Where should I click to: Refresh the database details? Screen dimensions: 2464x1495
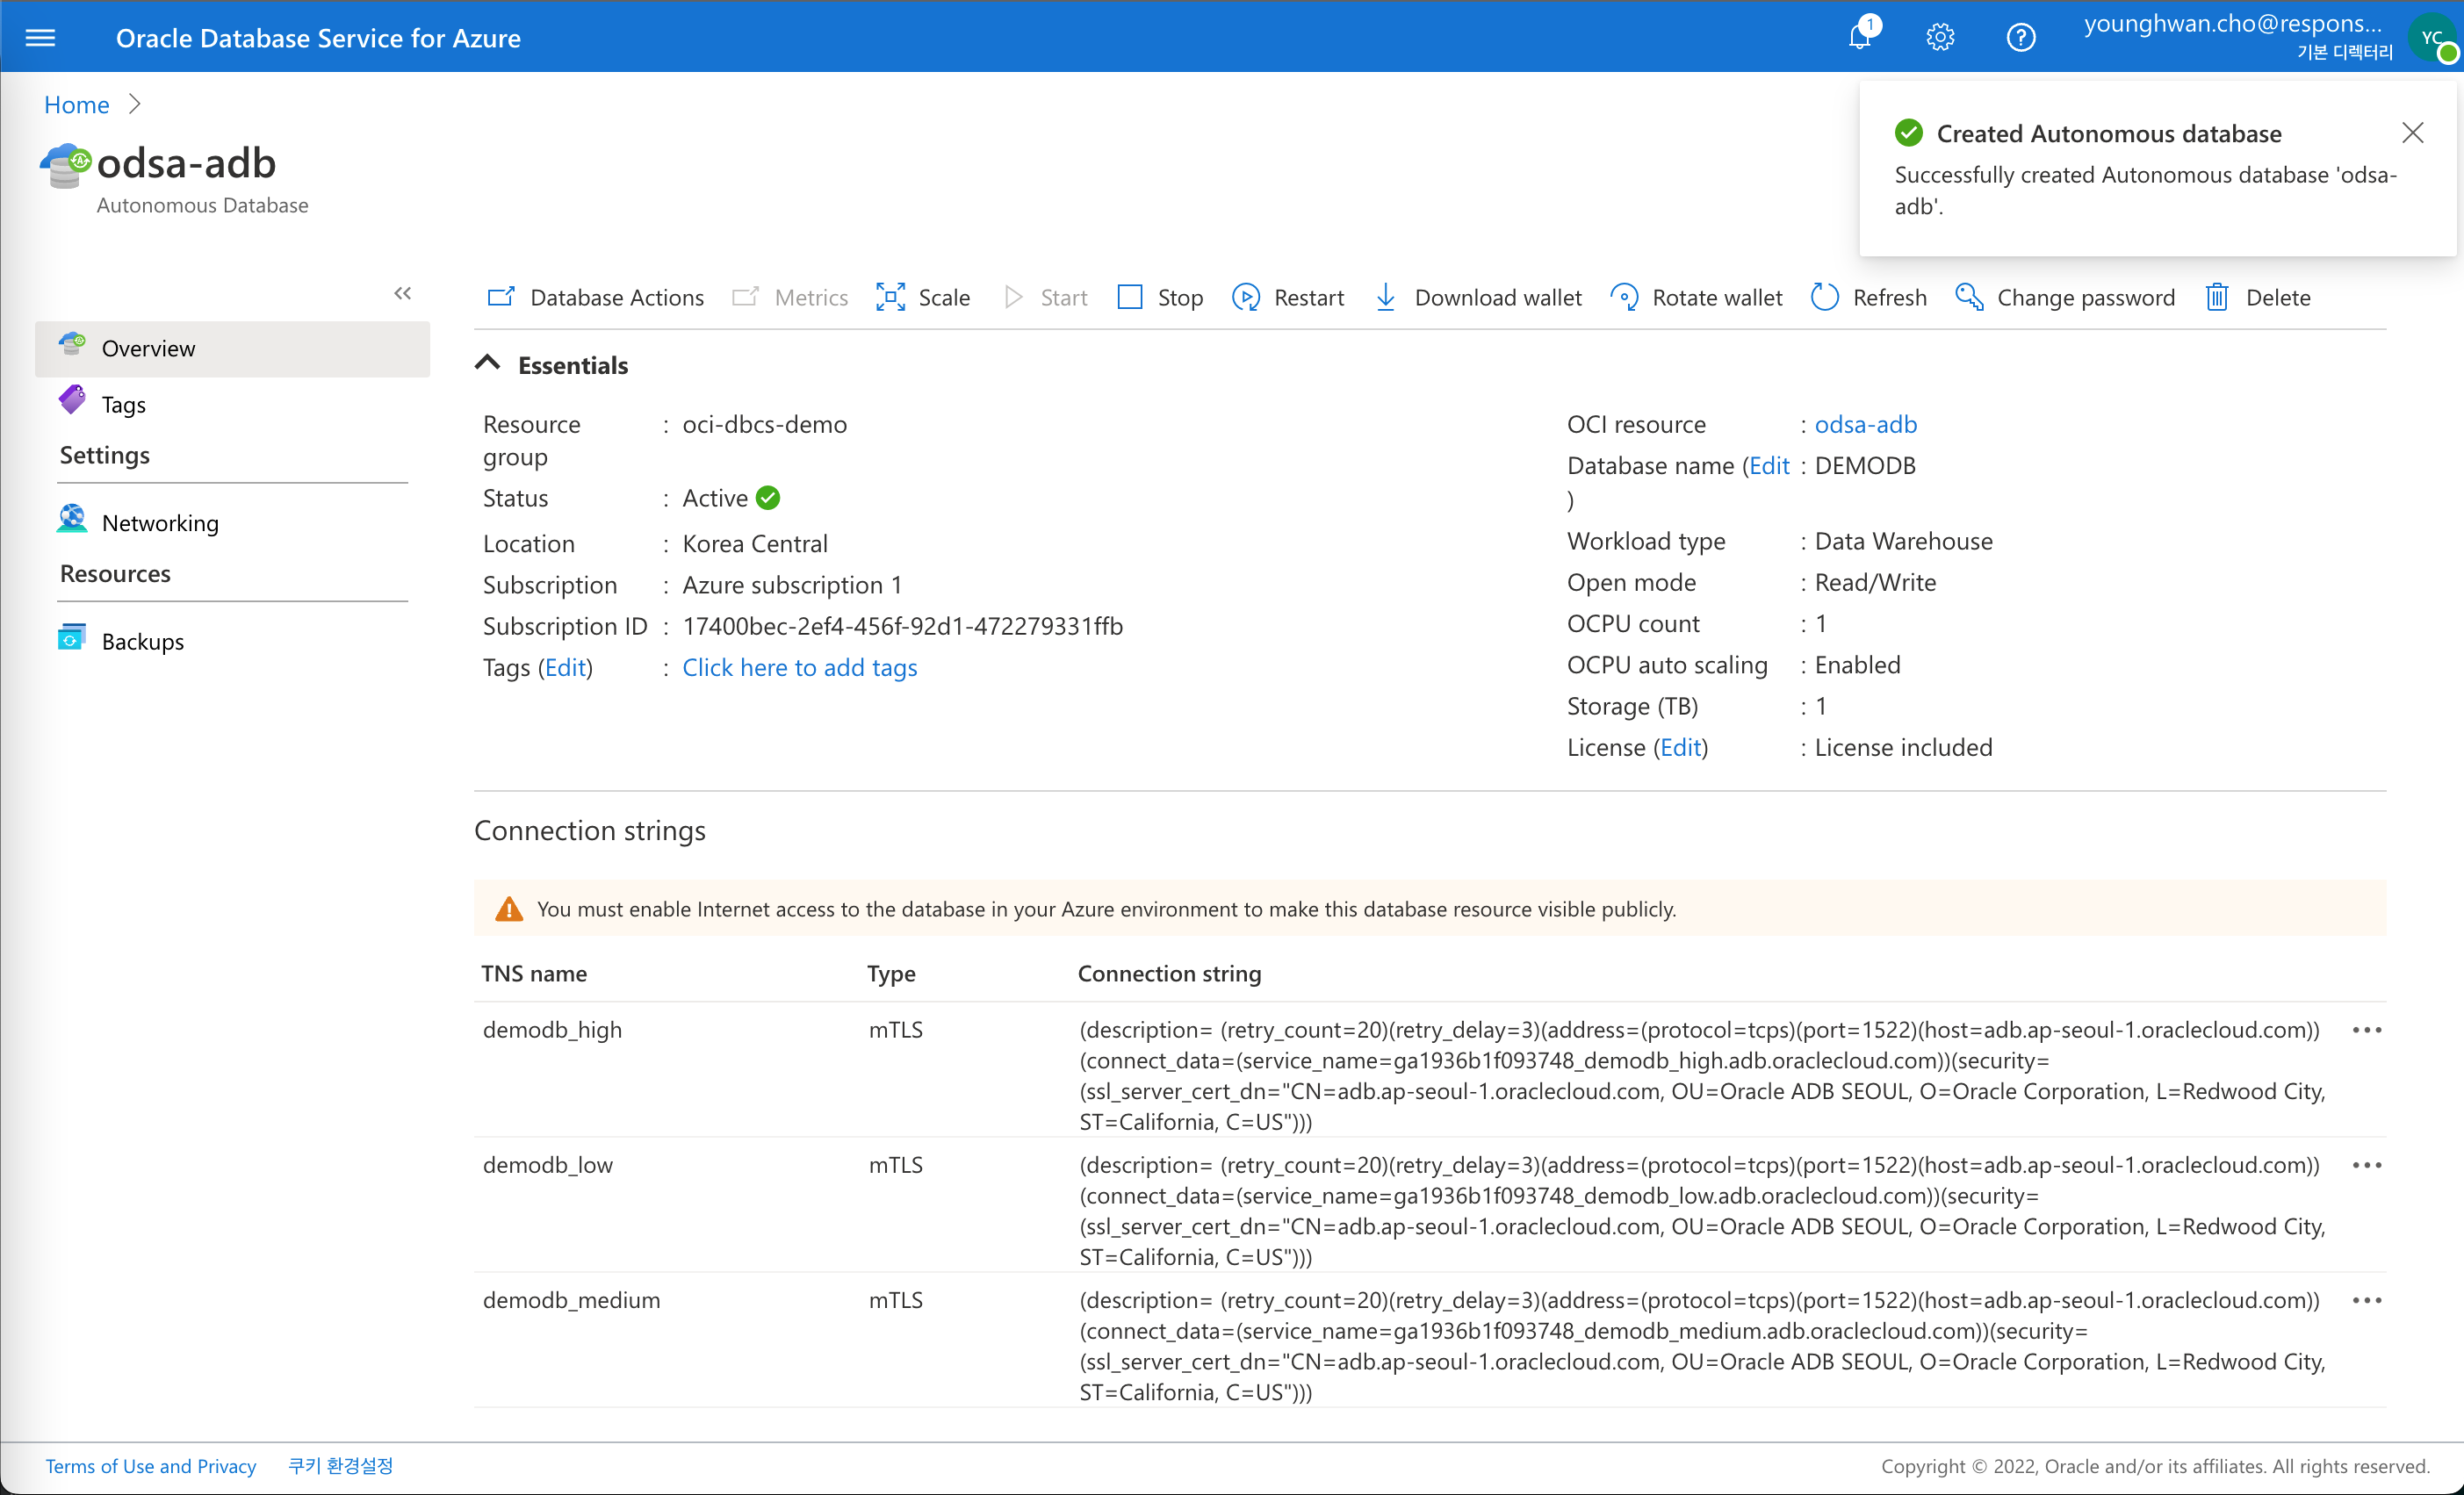pyautogui.click(x=1869, y=297)
